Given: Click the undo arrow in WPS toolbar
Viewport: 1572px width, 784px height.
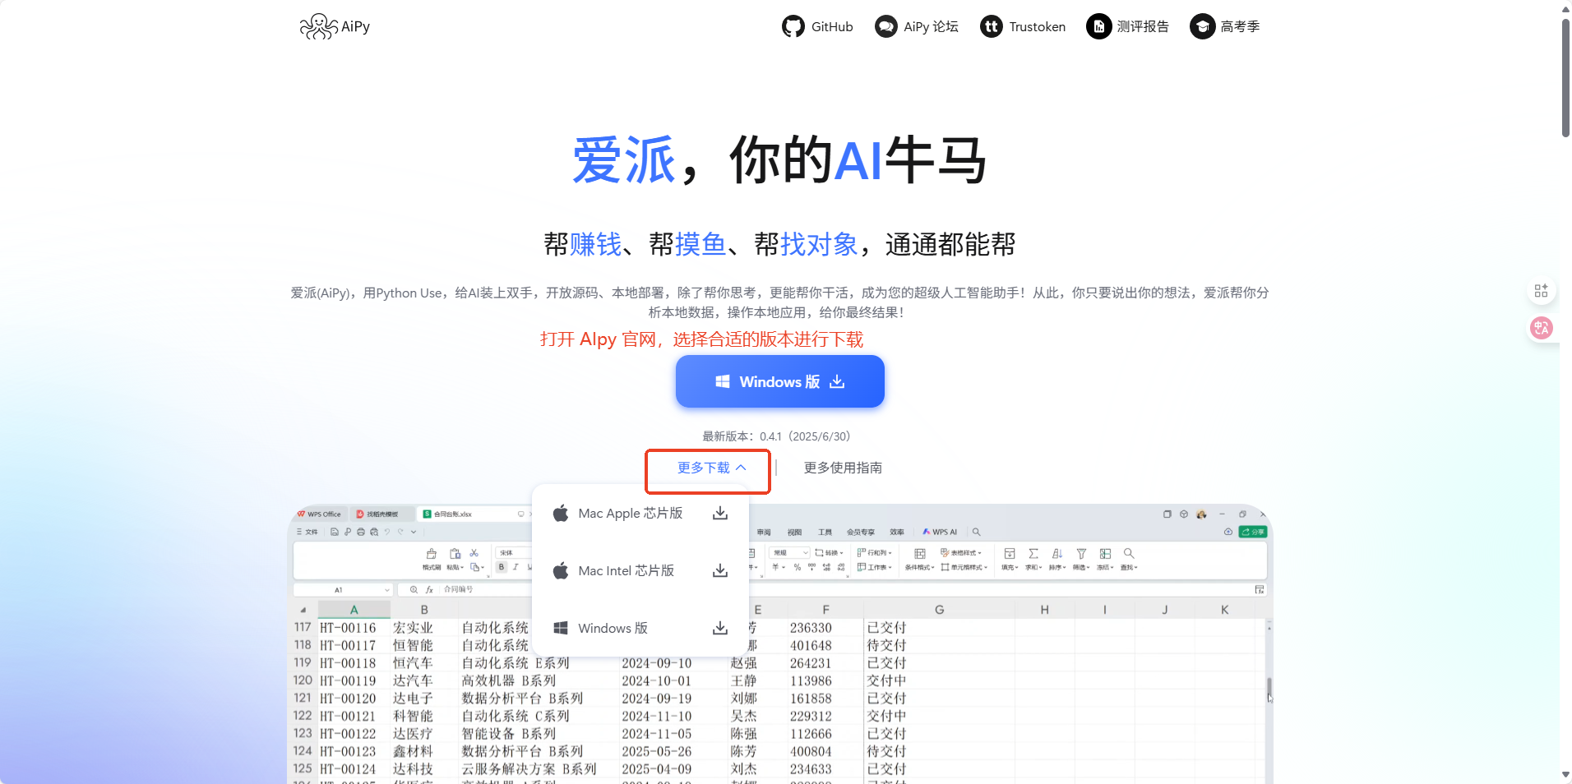Looking at the screenshot, I should [387, 532].
